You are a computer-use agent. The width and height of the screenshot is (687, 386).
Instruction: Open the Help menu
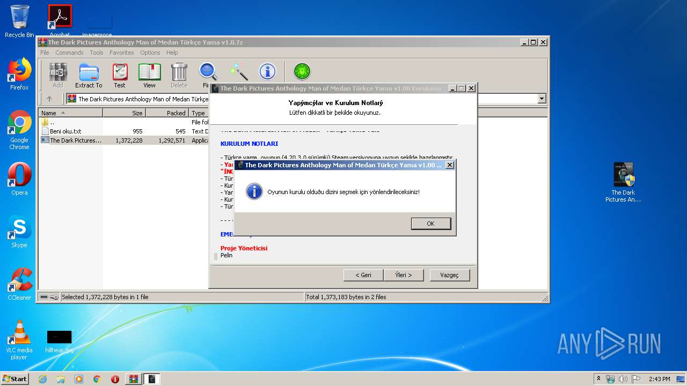click(172, 53)
